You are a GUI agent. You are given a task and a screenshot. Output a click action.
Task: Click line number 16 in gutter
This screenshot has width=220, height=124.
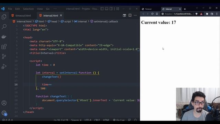[16, 84]
